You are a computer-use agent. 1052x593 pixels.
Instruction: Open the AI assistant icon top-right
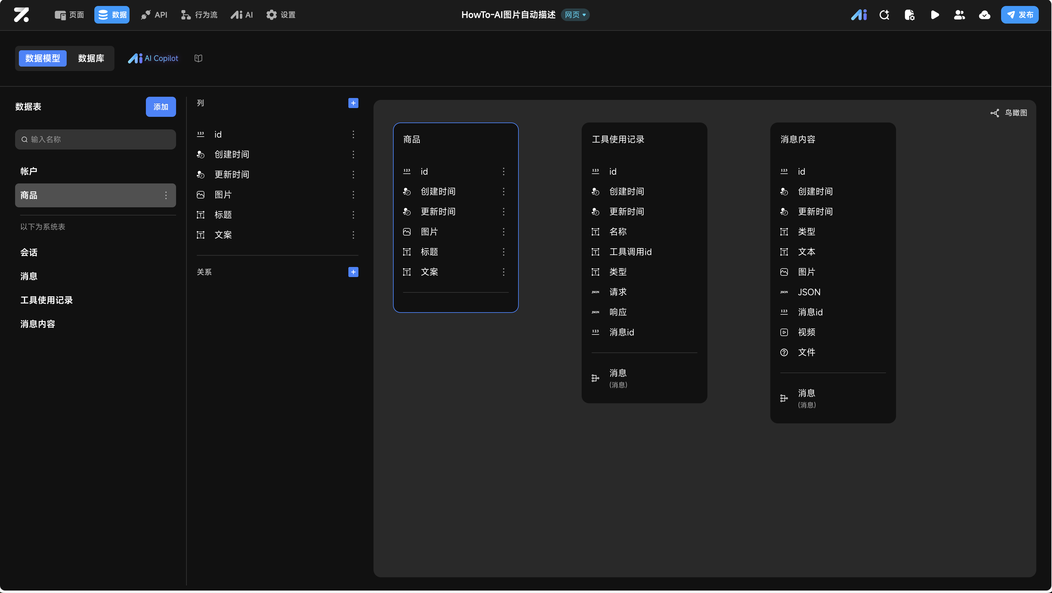[x=859, y=15]
